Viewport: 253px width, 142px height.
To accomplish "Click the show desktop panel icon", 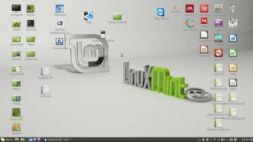I will tap(17, 140).
